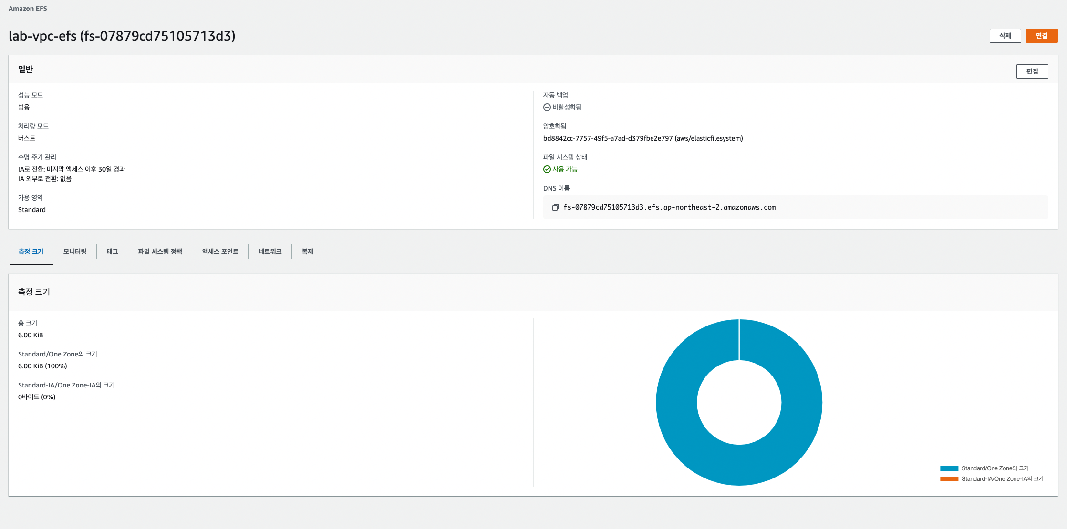Viewport: 1067px width, 529px height.
Task: Click the blue donut chart ring
Action: pyautogui.click(x=801, y=402)
